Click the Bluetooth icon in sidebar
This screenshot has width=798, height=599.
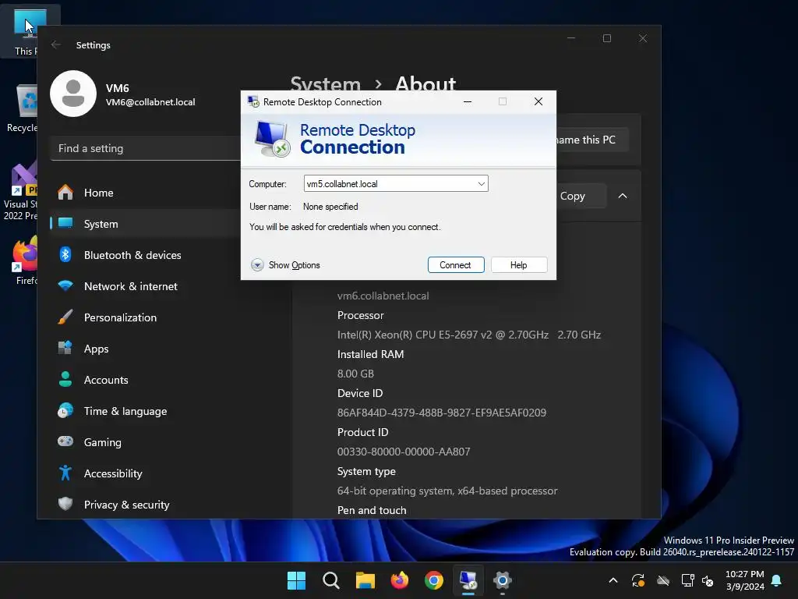point(65,255)
